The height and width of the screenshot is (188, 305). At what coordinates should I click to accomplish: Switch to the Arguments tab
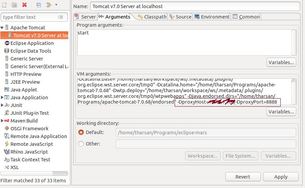tap(115, 17)
